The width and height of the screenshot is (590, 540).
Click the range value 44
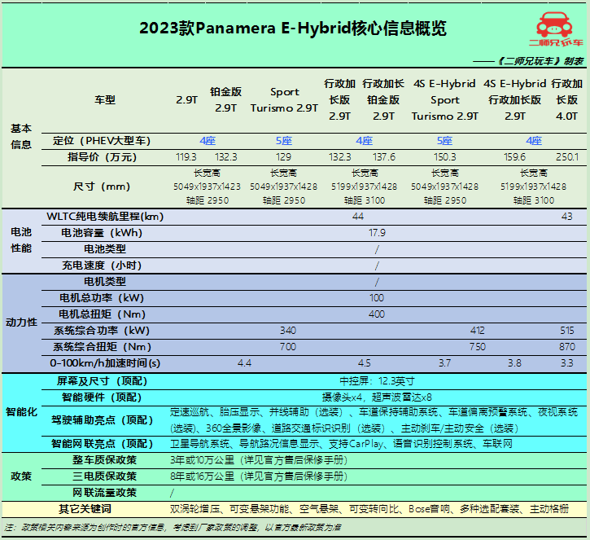(x=358, y=217)
